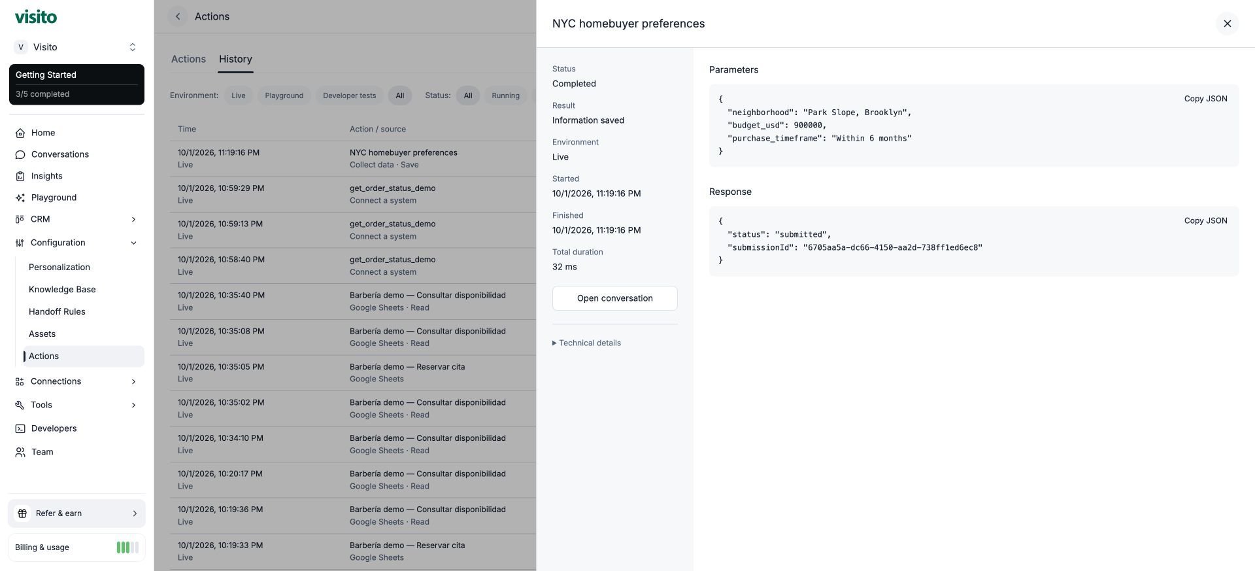Screen dimensions: 1255x571
Task: Copy the Response JSON
Action: (1205, 221)
